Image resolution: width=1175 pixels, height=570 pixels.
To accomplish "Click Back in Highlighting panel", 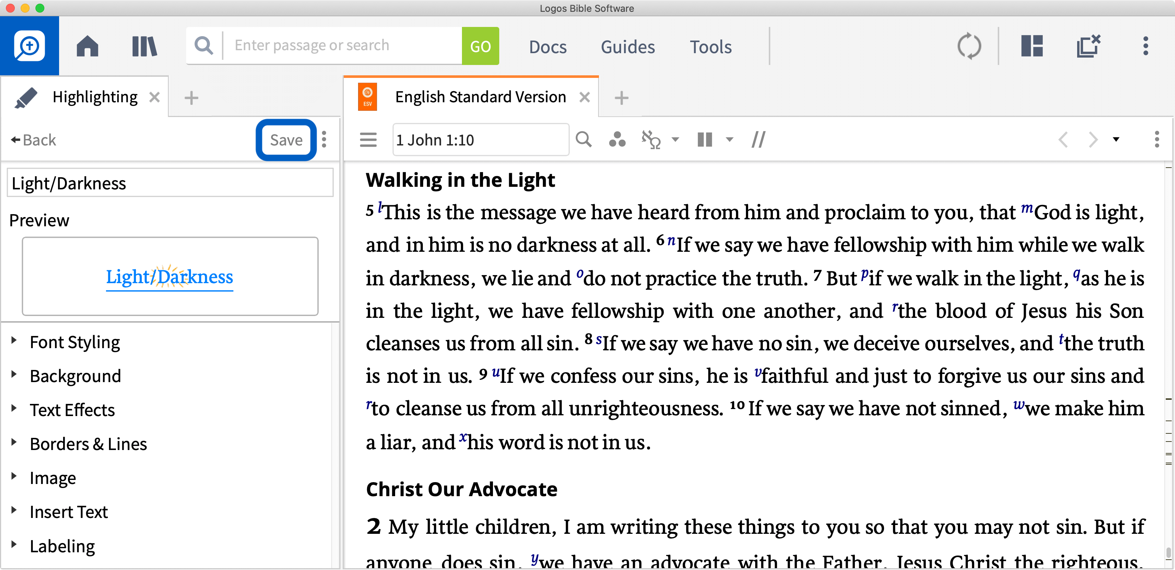I will (33, 140).
